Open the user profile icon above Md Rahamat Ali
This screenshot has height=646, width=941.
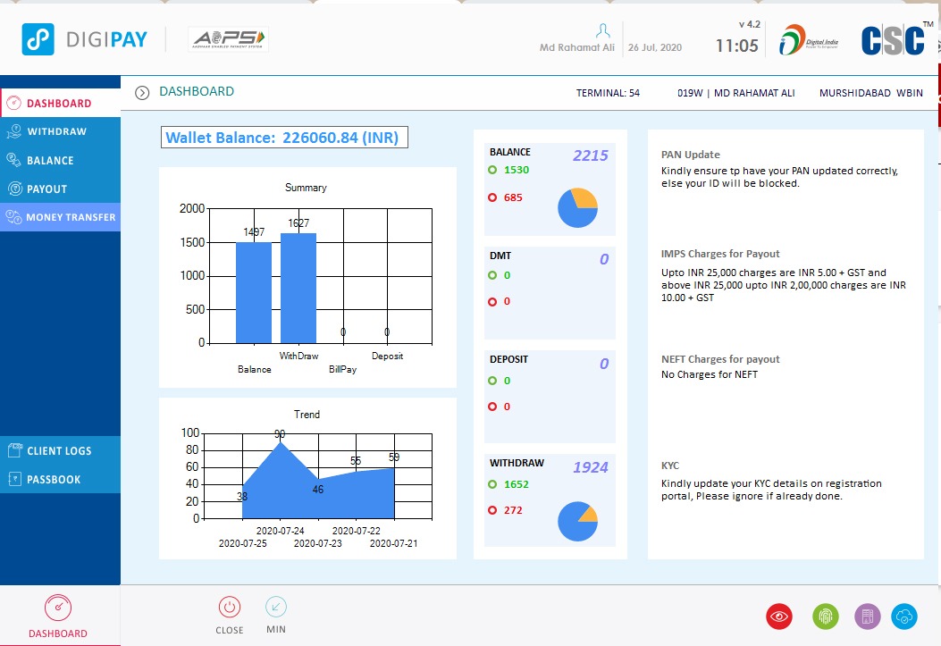coord(602,30)
